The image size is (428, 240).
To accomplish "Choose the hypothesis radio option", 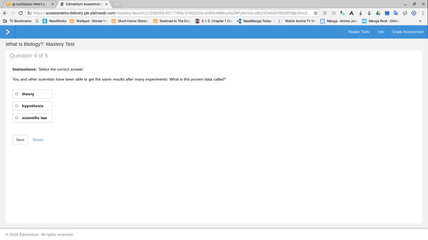I will point(17,106).
